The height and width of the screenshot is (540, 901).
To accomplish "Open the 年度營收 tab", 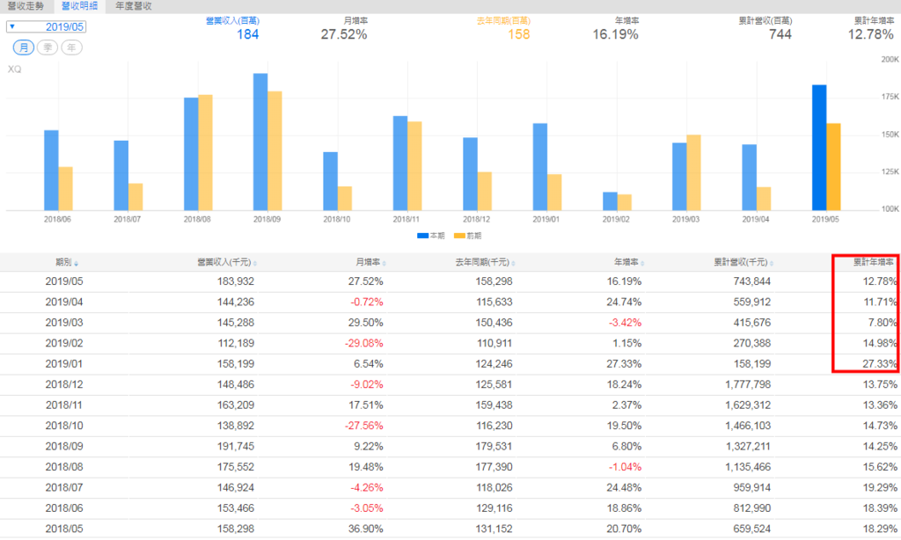I will click(x=134, y=6).
